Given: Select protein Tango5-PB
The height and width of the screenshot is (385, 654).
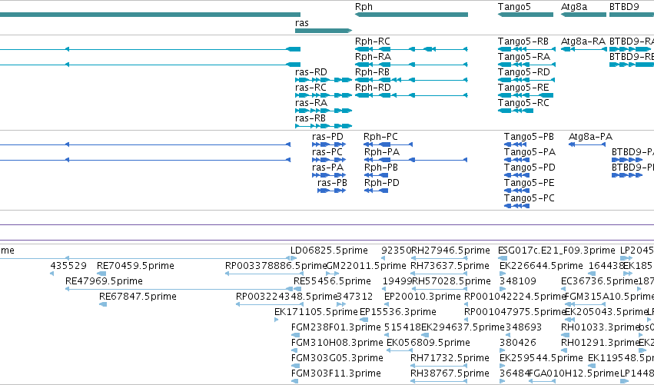Looking at the screenshot, I should tap(529, 137).
